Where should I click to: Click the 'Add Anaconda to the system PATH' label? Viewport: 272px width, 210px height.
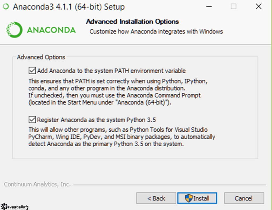click(x=111, y=71)
